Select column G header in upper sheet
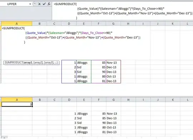 click(x=113, y=24)
